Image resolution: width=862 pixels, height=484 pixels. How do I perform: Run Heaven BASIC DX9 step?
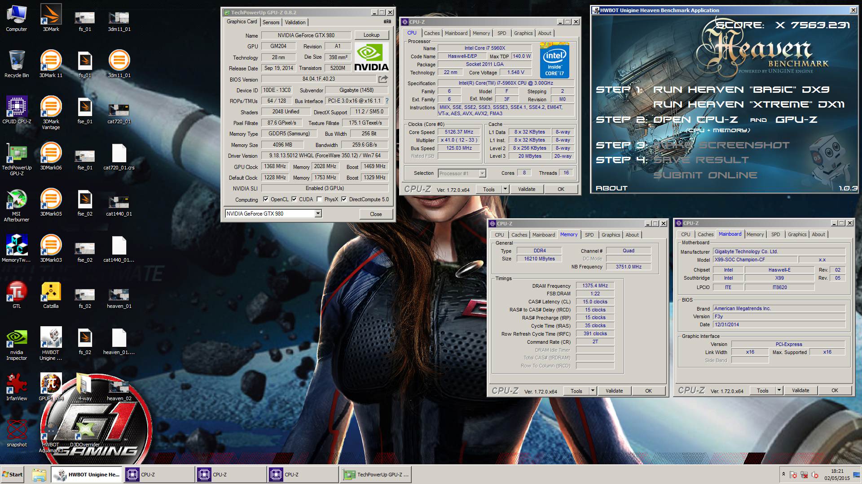(741, 90)
